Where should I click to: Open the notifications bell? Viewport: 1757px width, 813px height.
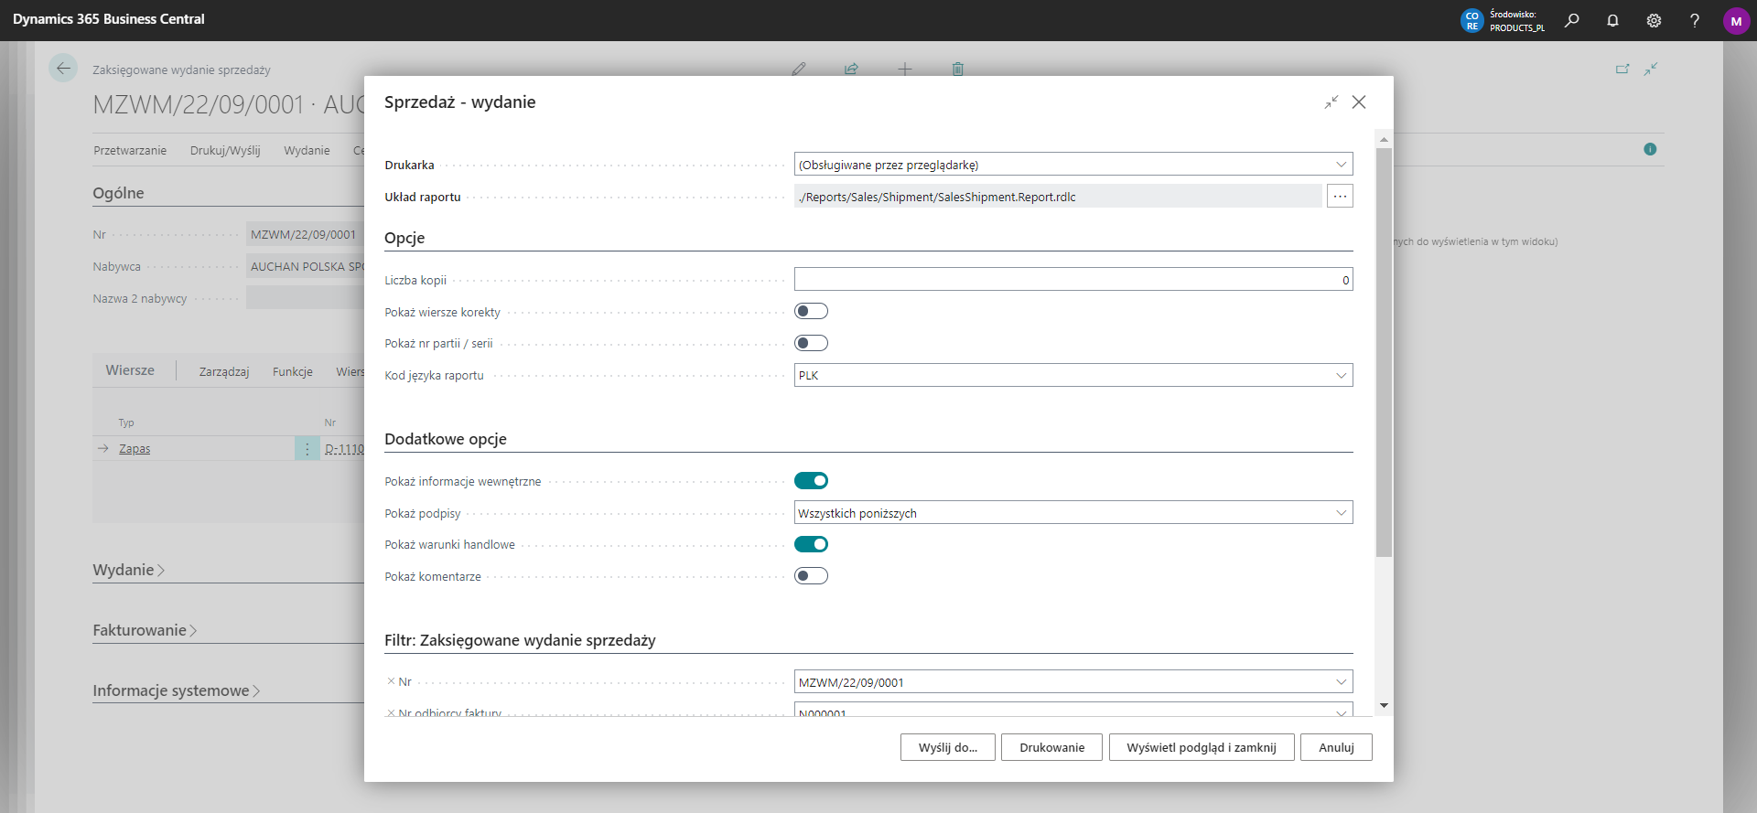[1612, 20]
